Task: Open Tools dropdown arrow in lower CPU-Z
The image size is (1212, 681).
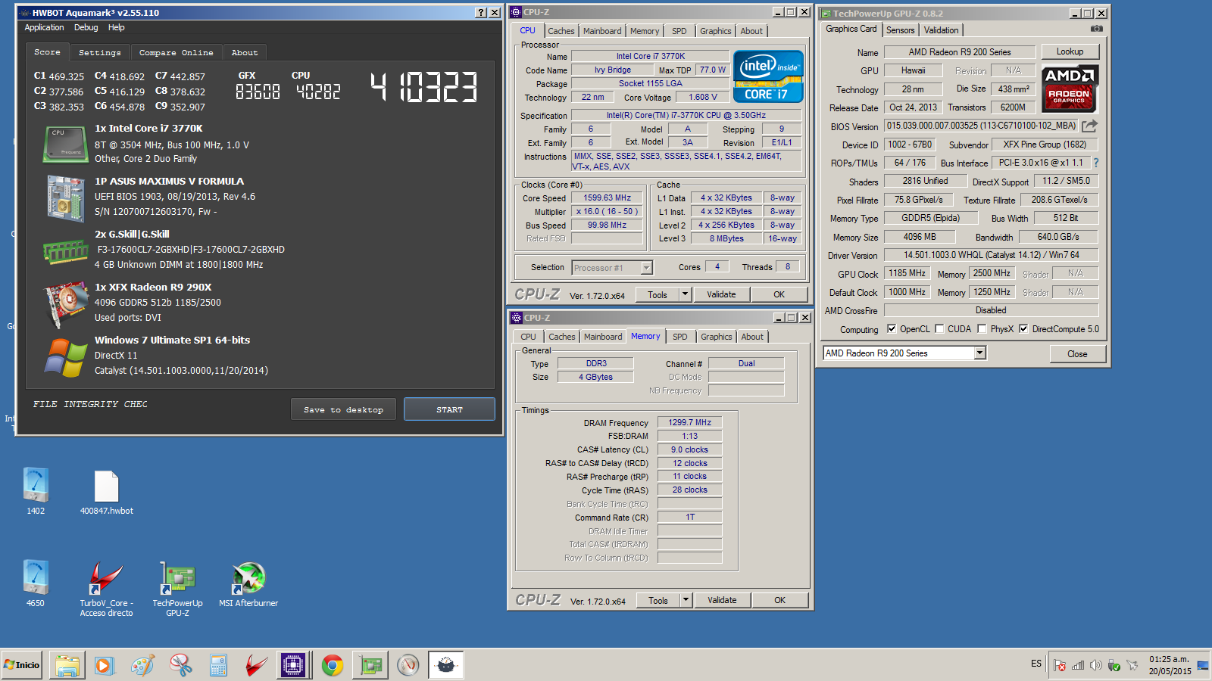Action: tap(686, 600)
